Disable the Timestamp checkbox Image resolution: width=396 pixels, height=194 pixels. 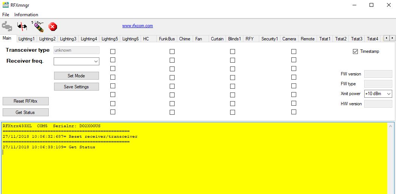355,51
